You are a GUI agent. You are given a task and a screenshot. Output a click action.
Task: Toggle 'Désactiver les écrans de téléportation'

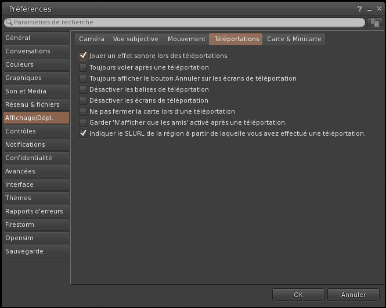pos(83,100)
